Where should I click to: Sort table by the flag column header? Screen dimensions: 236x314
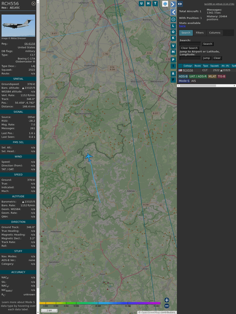(x=180, y=66)
